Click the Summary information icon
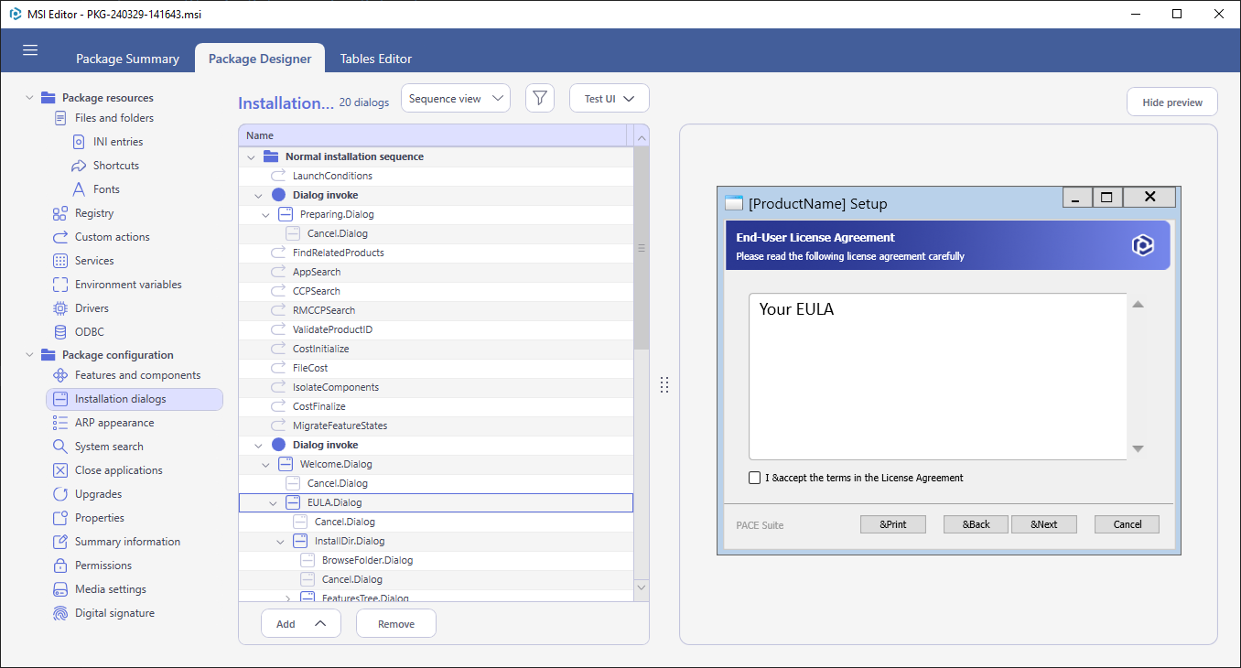The image size is (1241, 668). (x=60, y=542)
